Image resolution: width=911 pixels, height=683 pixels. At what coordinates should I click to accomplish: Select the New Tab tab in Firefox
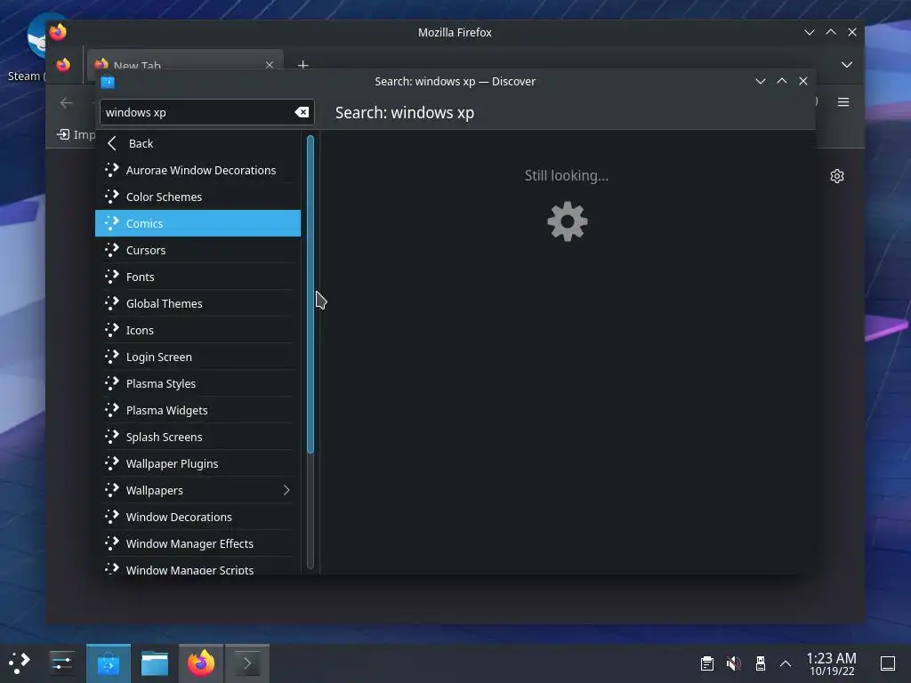185,60
